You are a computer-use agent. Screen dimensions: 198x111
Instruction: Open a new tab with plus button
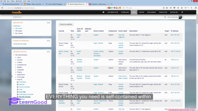112,4
